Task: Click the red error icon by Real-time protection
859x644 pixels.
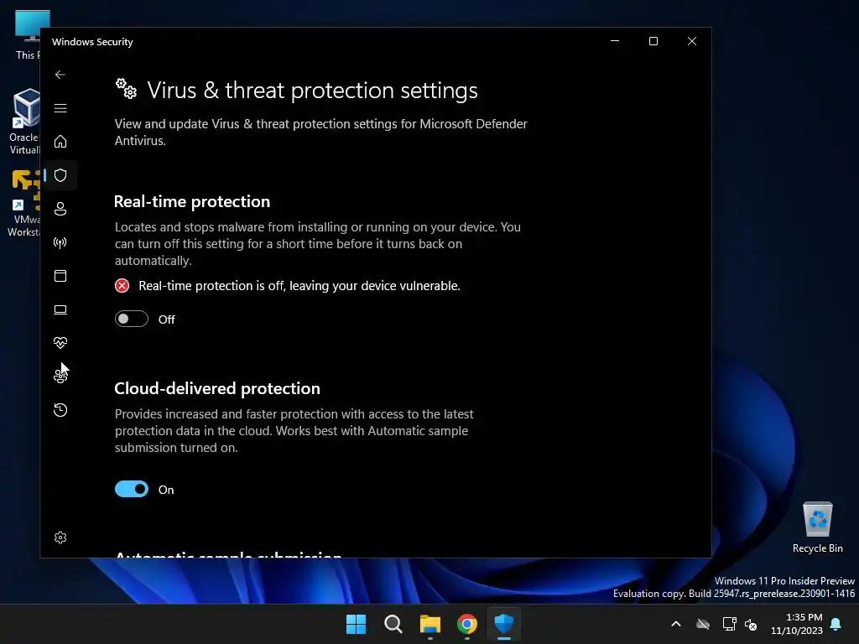Action: 122,285
